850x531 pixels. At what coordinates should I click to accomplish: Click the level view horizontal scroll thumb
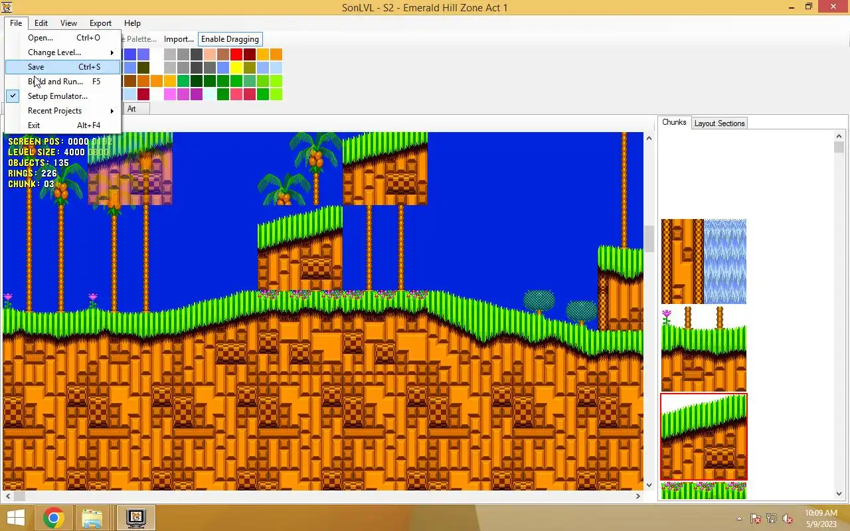coord(19,496)
